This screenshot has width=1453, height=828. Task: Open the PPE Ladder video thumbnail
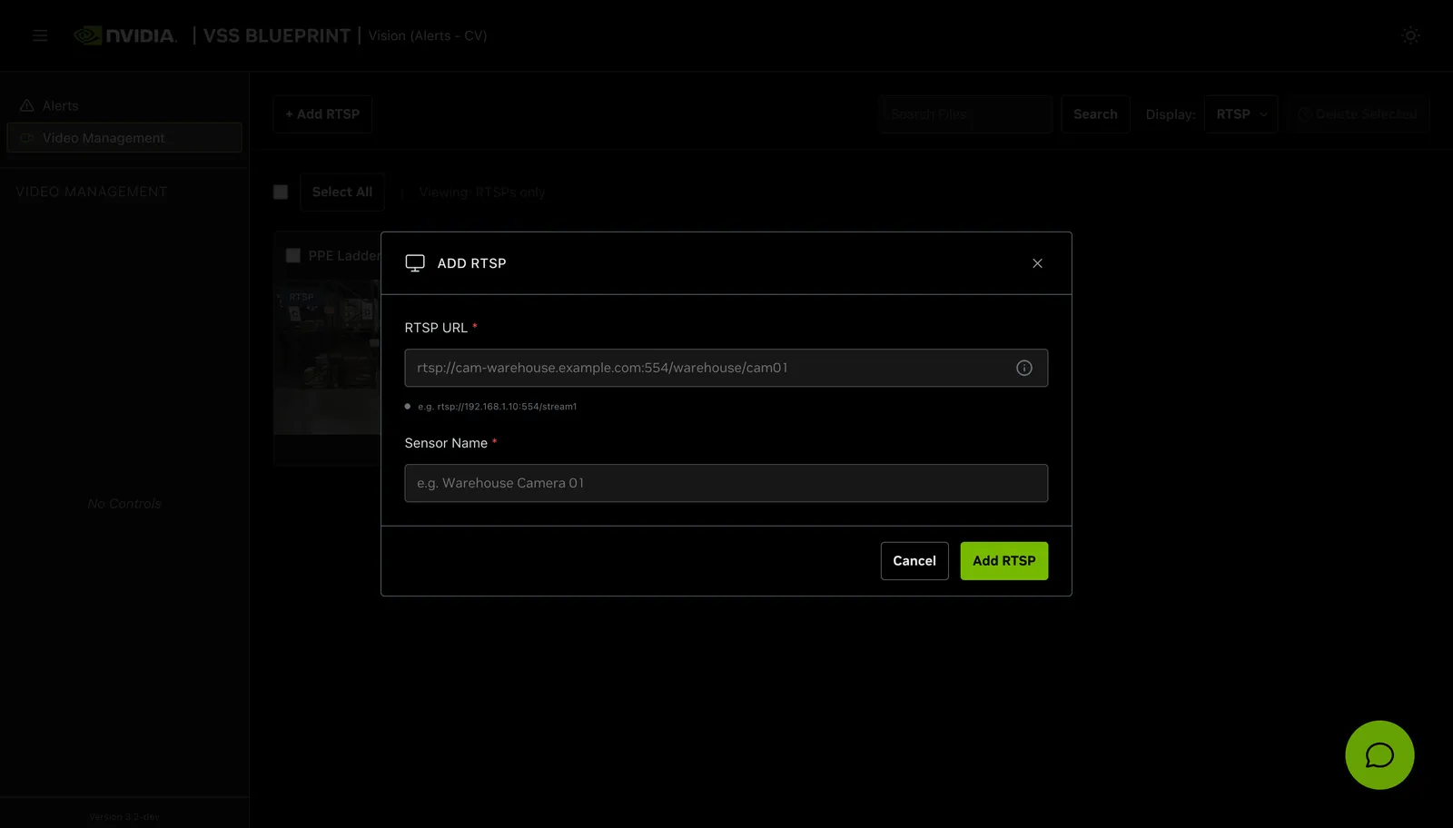328,357
